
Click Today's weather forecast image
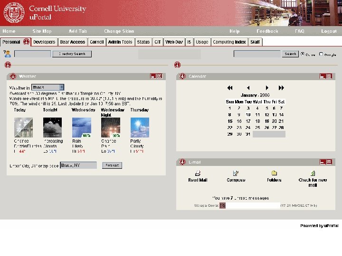coord(24,128)
